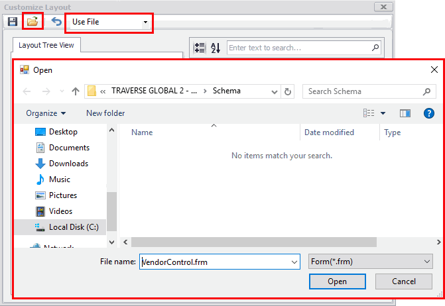The height and width of the screenshot is (306, 445).
Task: Click the alphabetical sort icon
Action: coord(216,48)
